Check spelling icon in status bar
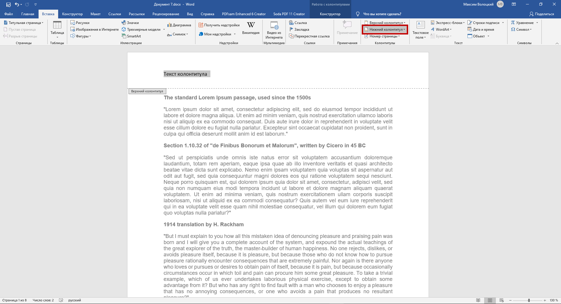The image size is (561, 304). click(61, 300)
